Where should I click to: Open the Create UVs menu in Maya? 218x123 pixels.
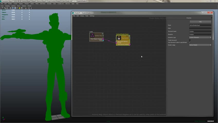point(61,4)
